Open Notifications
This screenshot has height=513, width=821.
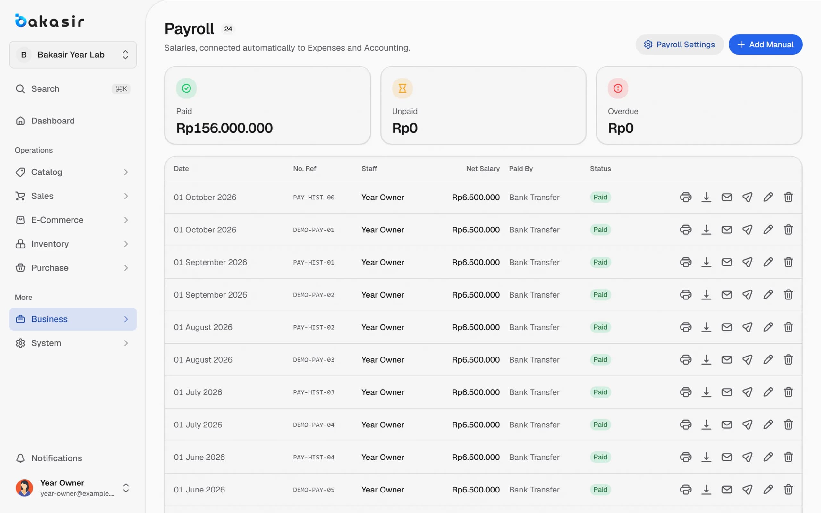pos(73,458)
